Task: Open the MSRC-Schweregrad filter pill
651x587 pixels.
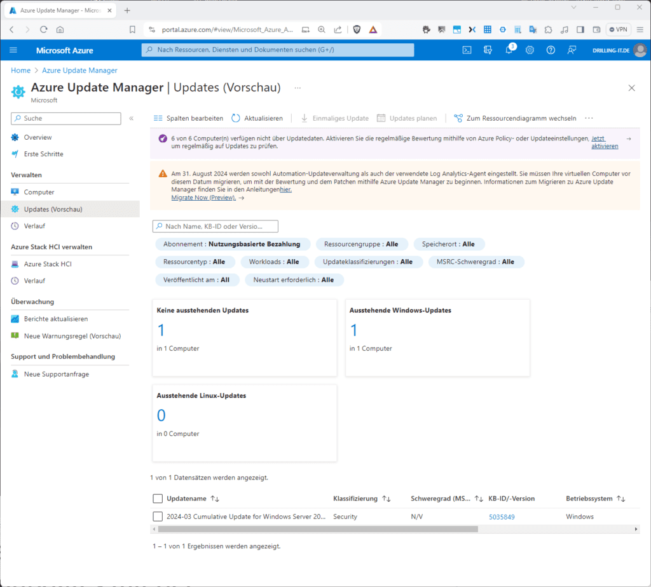Action: click(x=476, y=262)
